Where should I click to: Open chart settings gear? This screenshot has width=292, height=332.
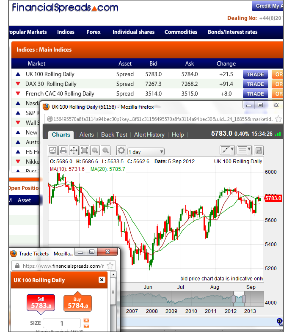pyautogui.click(x=121, y=150)
